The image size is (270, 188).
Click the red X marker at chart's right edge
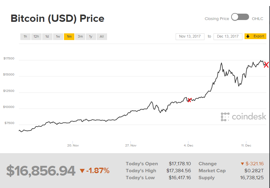click(266, 65)
